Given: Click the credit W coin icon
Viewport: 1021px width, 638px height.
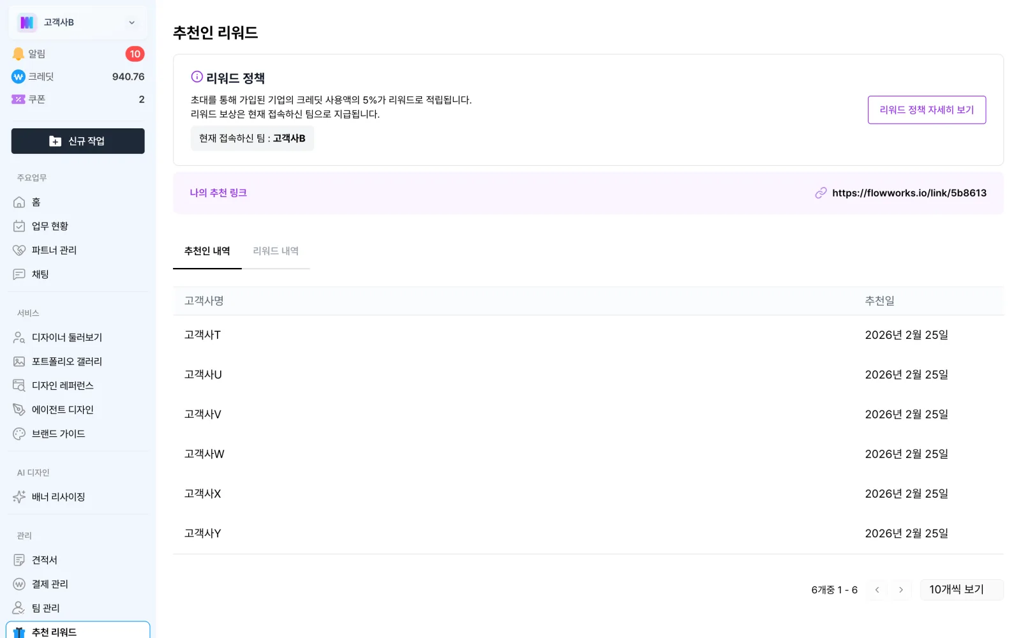Looking at the screenshot, I should pos(19,77).
